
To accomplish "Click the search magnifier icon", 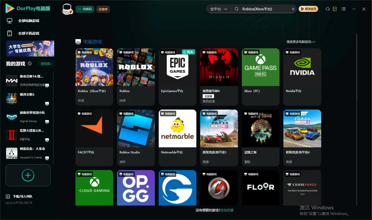I will [x=236, y=9].
